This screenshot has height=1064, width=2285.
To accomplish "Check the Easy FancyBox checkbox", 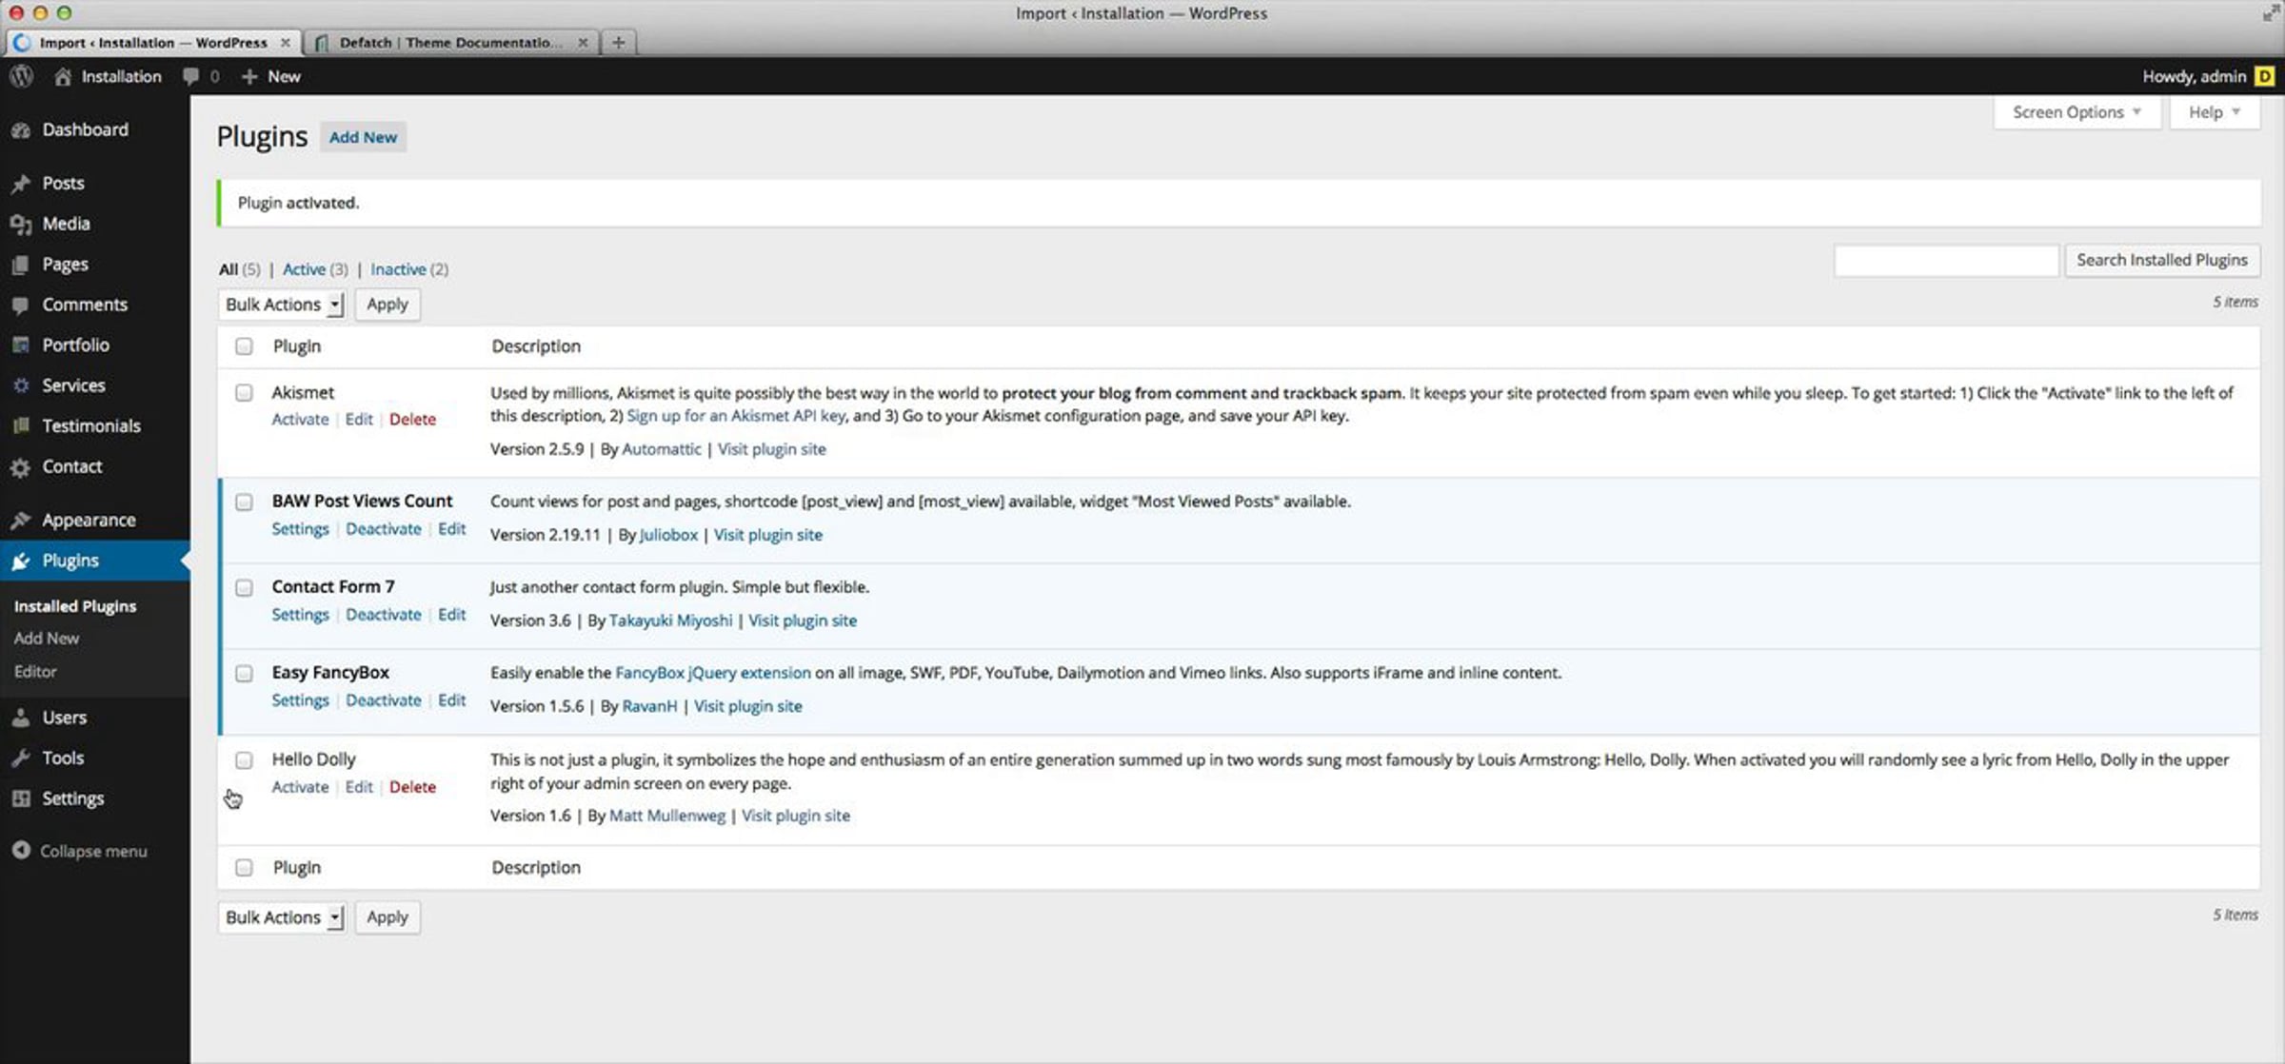I will point(244,673).
